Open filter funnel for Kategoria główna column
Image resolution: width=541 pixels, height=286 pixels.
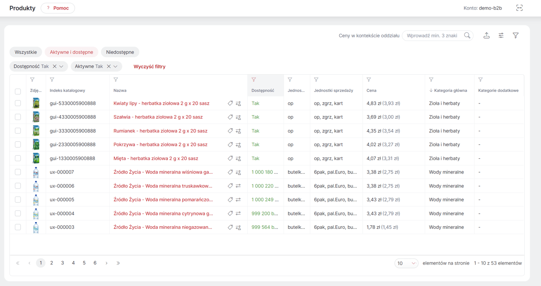tap(431, 80)
